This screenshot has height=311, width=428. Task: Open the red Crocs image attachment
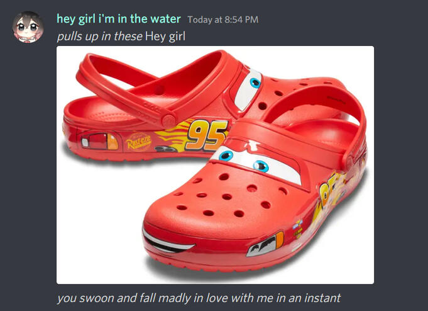tap(215, 165)
